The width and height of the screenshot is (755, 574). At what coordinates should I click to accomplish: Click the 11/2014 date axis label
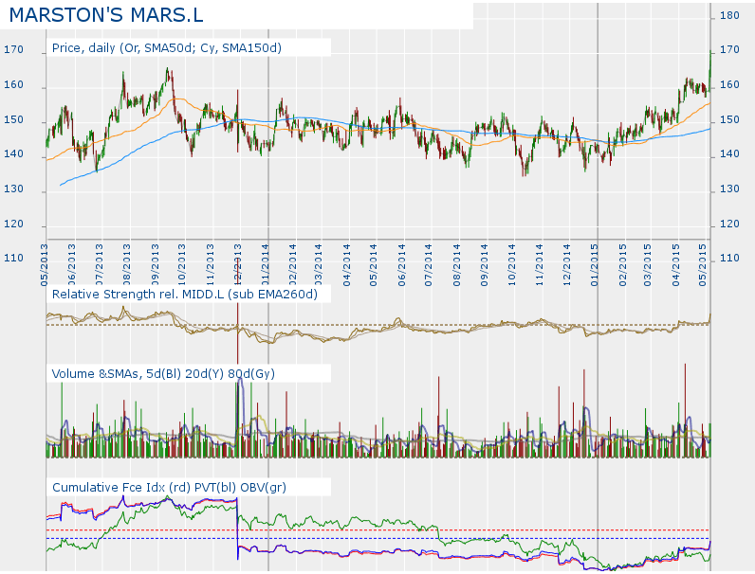[x=540, y=265]
